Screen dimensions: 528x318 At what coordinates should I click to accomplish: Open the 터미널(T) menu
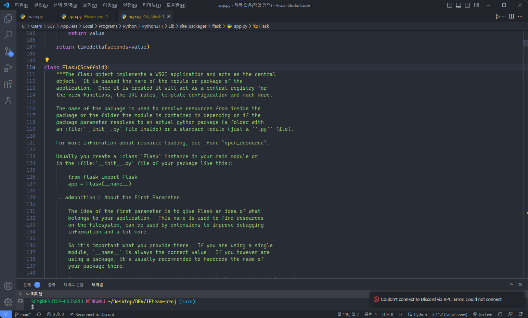tap(152, 5)
